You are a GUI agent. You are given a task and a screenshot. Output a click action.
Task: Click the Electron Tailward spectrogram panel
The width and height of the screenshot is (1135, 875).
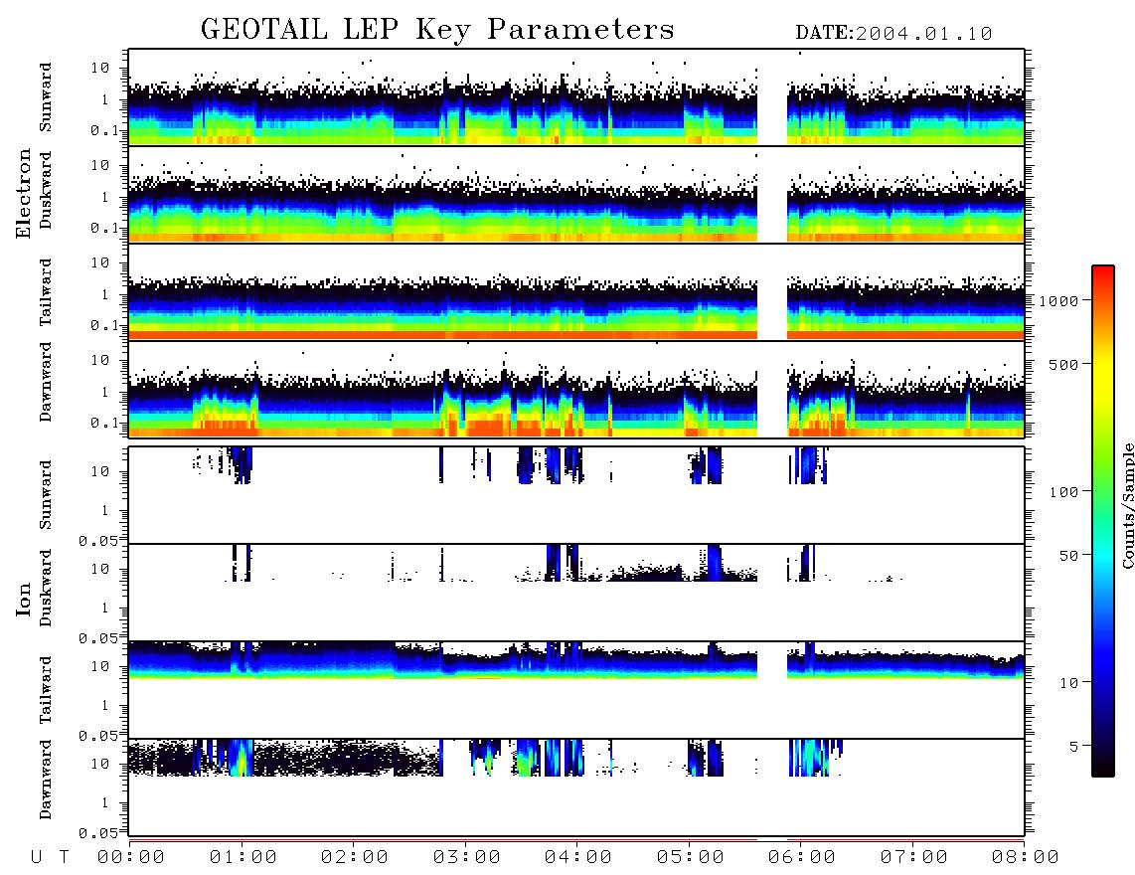click(x=576, y=292)
